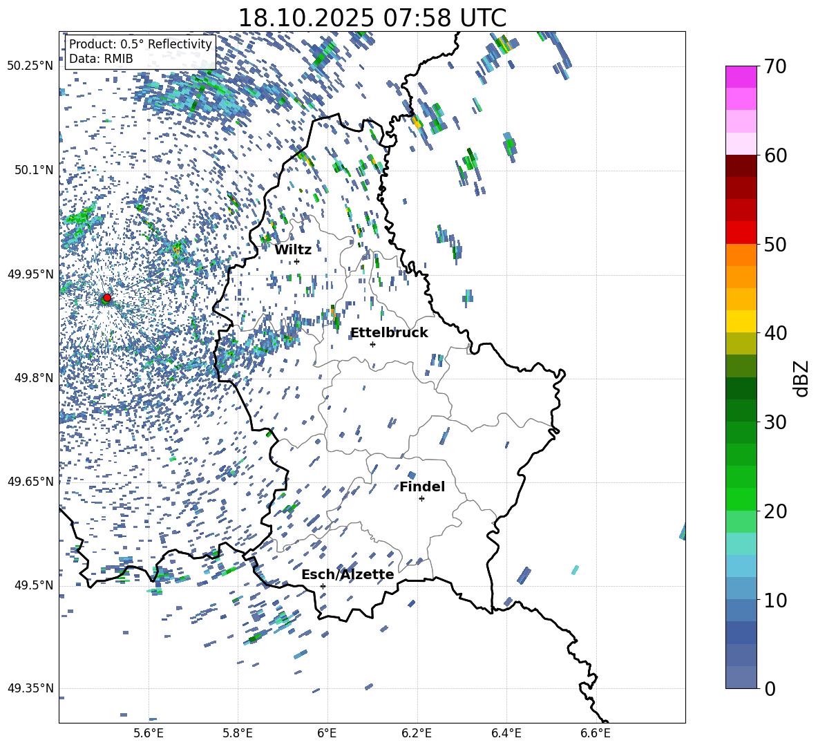Click the 50 tick on the colorbar
This screenshot has width=818, height=747.
coord(775,244)
